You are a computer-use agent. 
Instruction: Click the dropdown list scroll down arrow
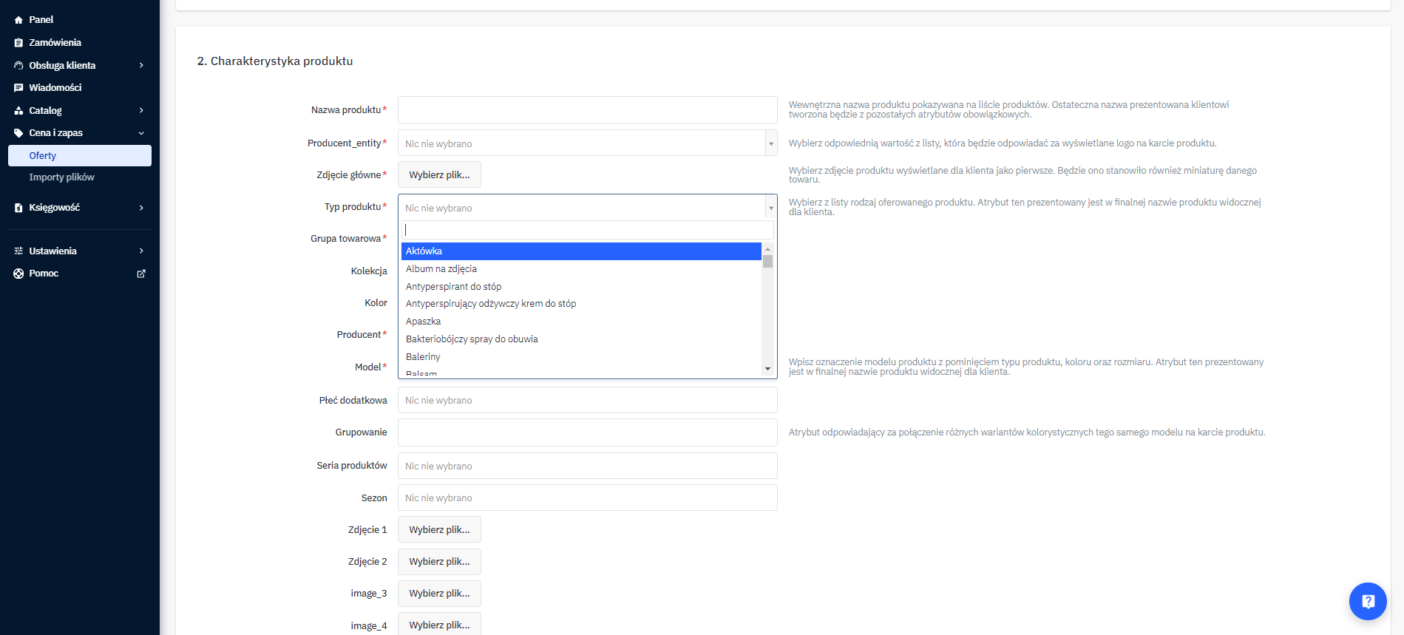pos(767,369)
